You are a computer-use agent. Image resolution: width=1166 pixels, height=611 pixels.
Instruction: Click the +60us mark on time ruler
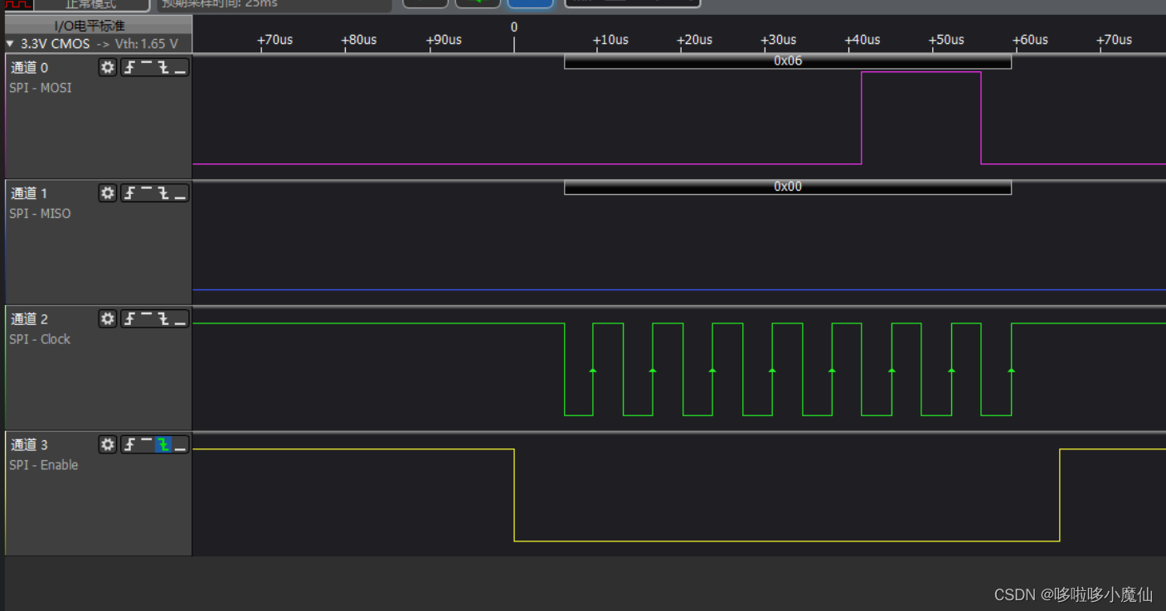[1030, 40]
